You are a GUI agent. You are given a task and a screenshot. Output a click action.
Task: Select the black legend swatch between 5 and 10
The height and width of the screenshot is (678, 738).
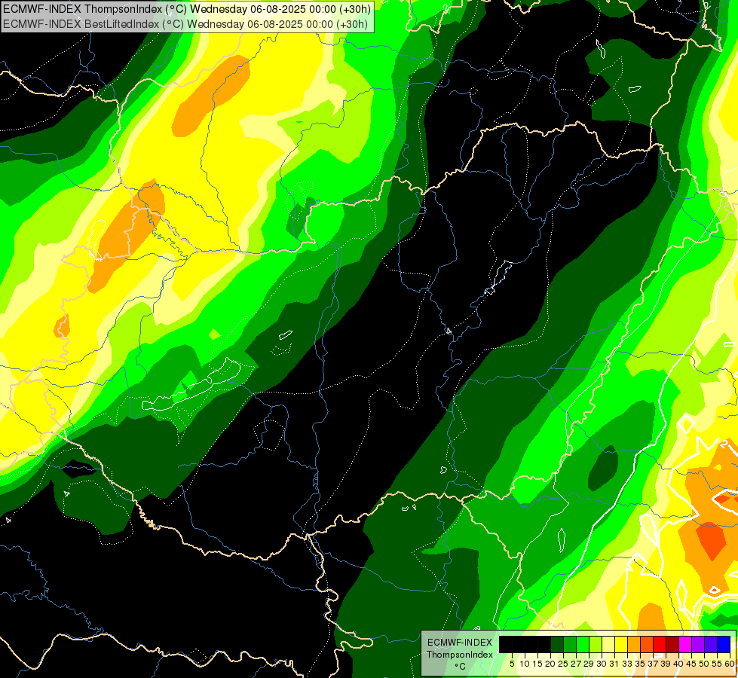click(519, 645)
